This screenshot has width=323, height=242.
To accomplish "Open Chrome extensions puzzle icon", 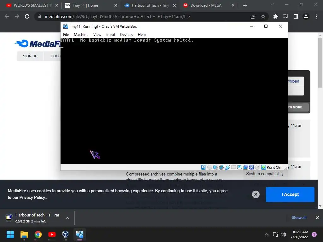I will 275,16.
